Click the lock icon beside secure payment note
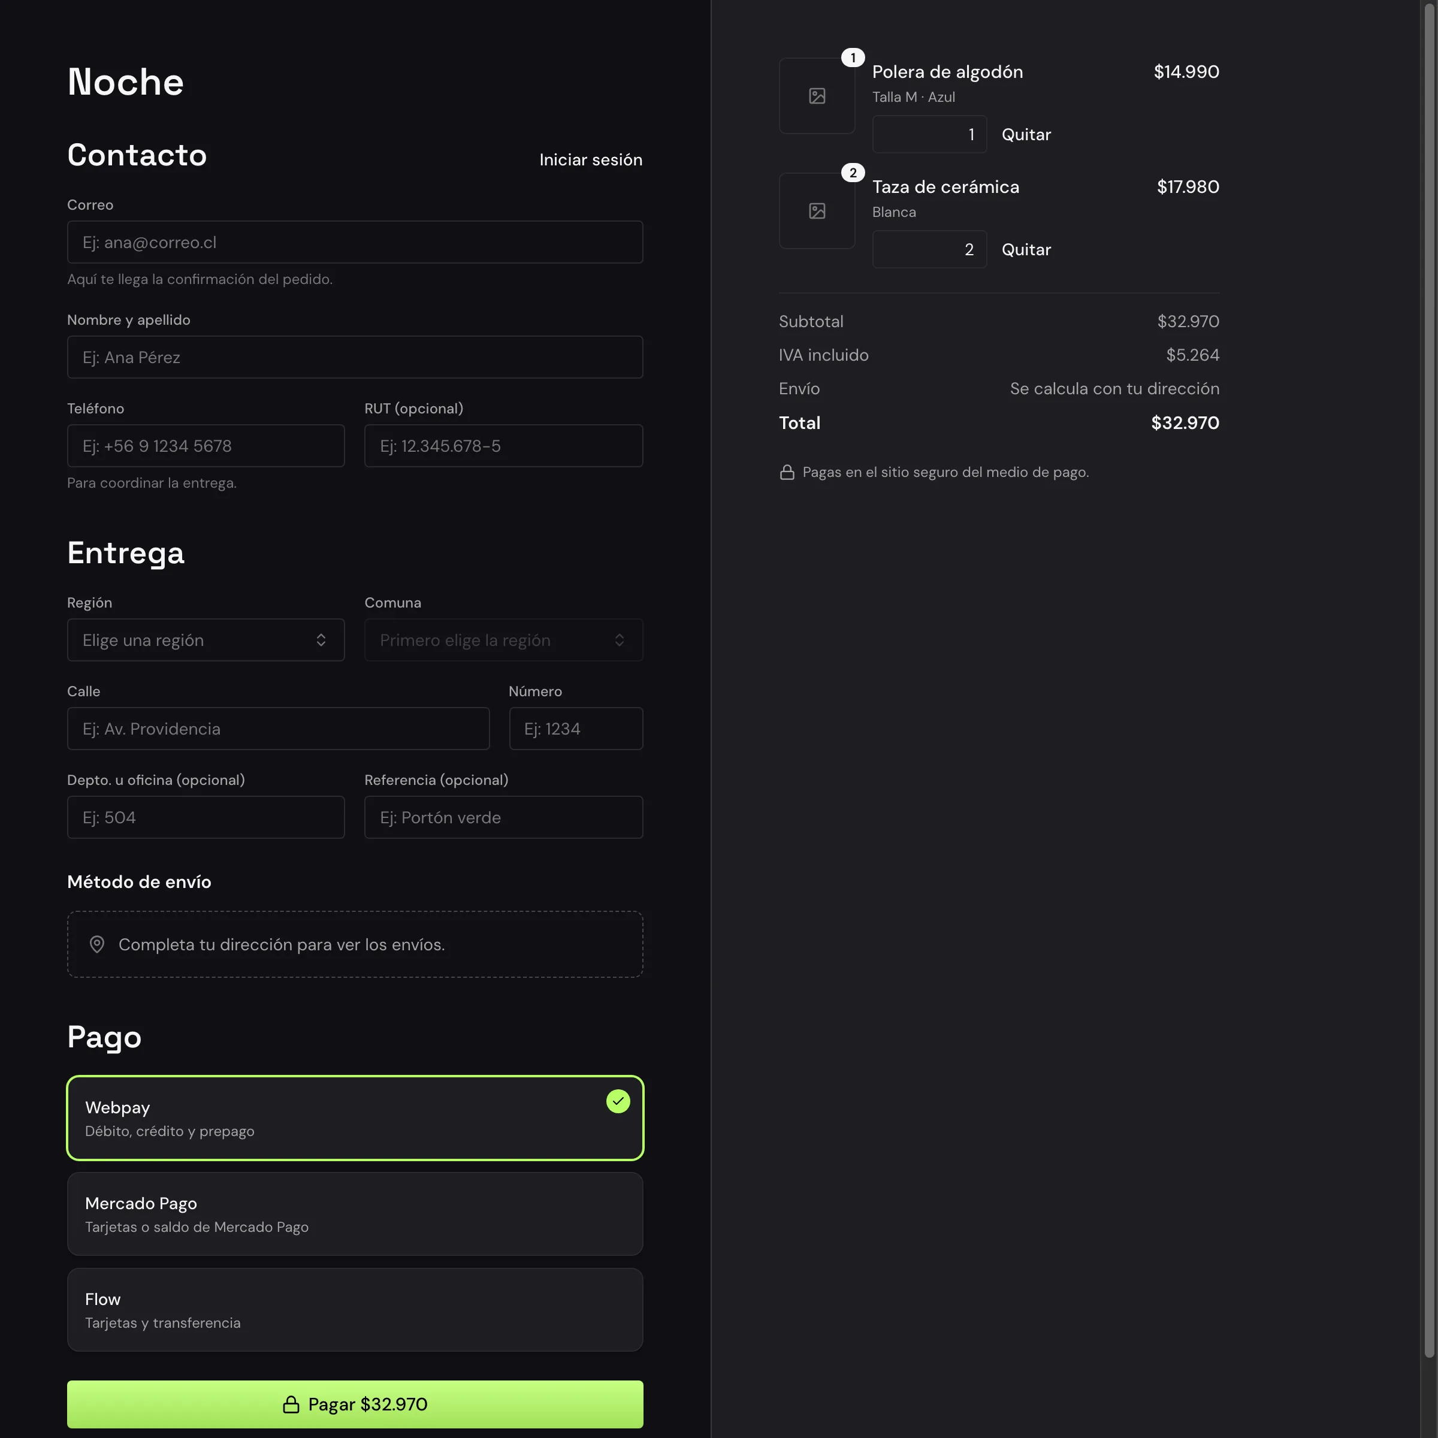The width and height of the screenshot is (1438, 1438). tap(787, 472)
